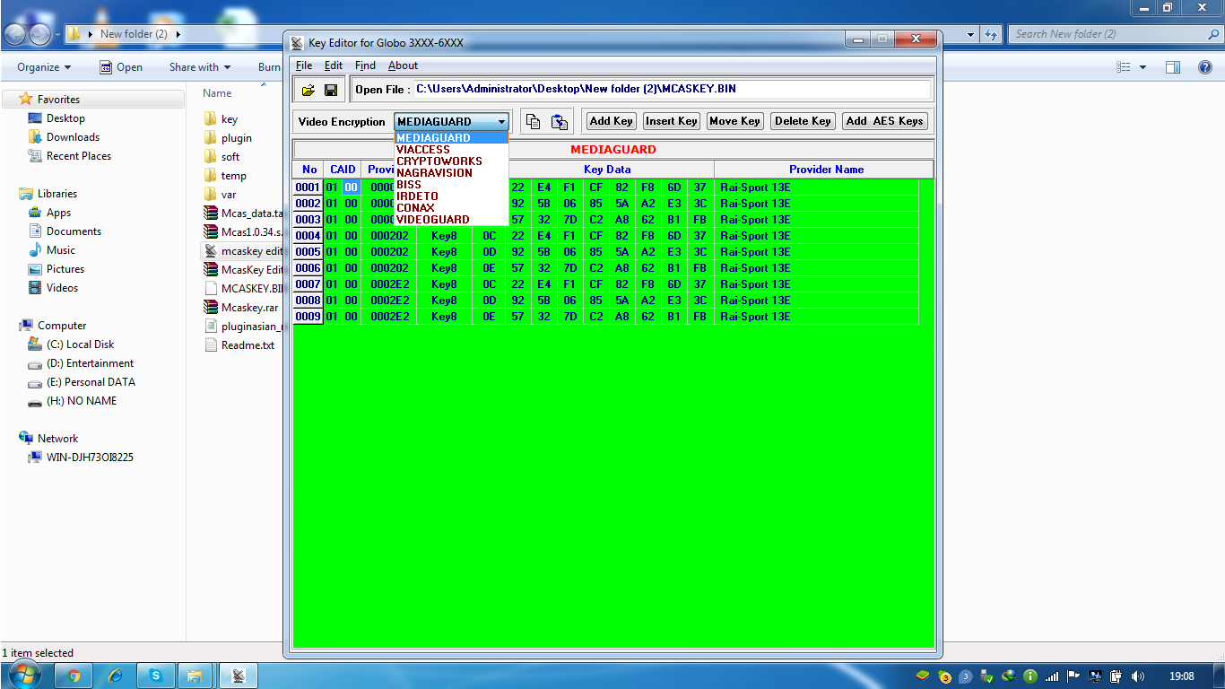Click the paste keys icon

click(560, 122)
